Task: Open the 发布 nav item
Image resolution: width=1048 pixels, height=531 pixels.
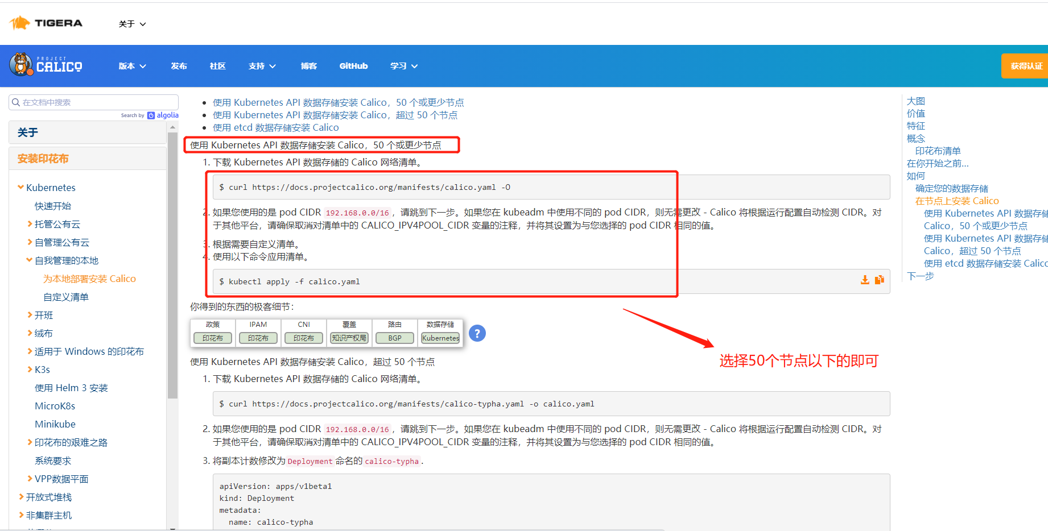Action: point(179,66)
